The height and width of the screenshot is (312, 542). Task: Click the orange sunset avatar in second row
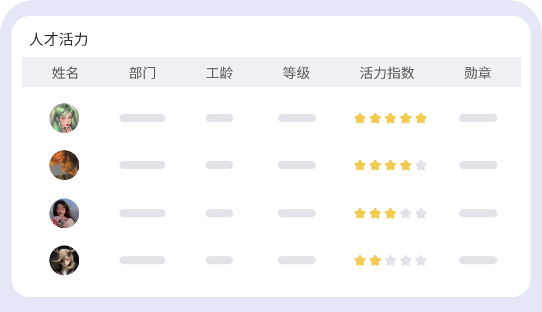[x=64, y=165]
